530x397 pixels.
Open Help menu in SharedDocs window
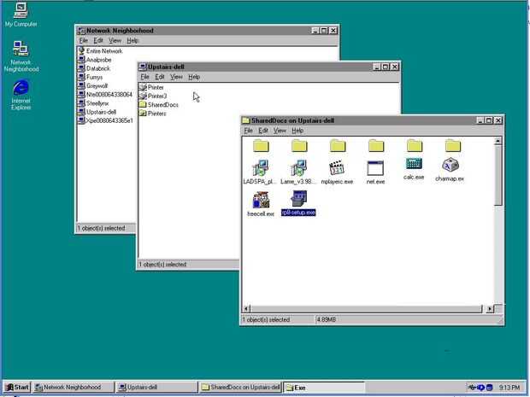(297, 131)
